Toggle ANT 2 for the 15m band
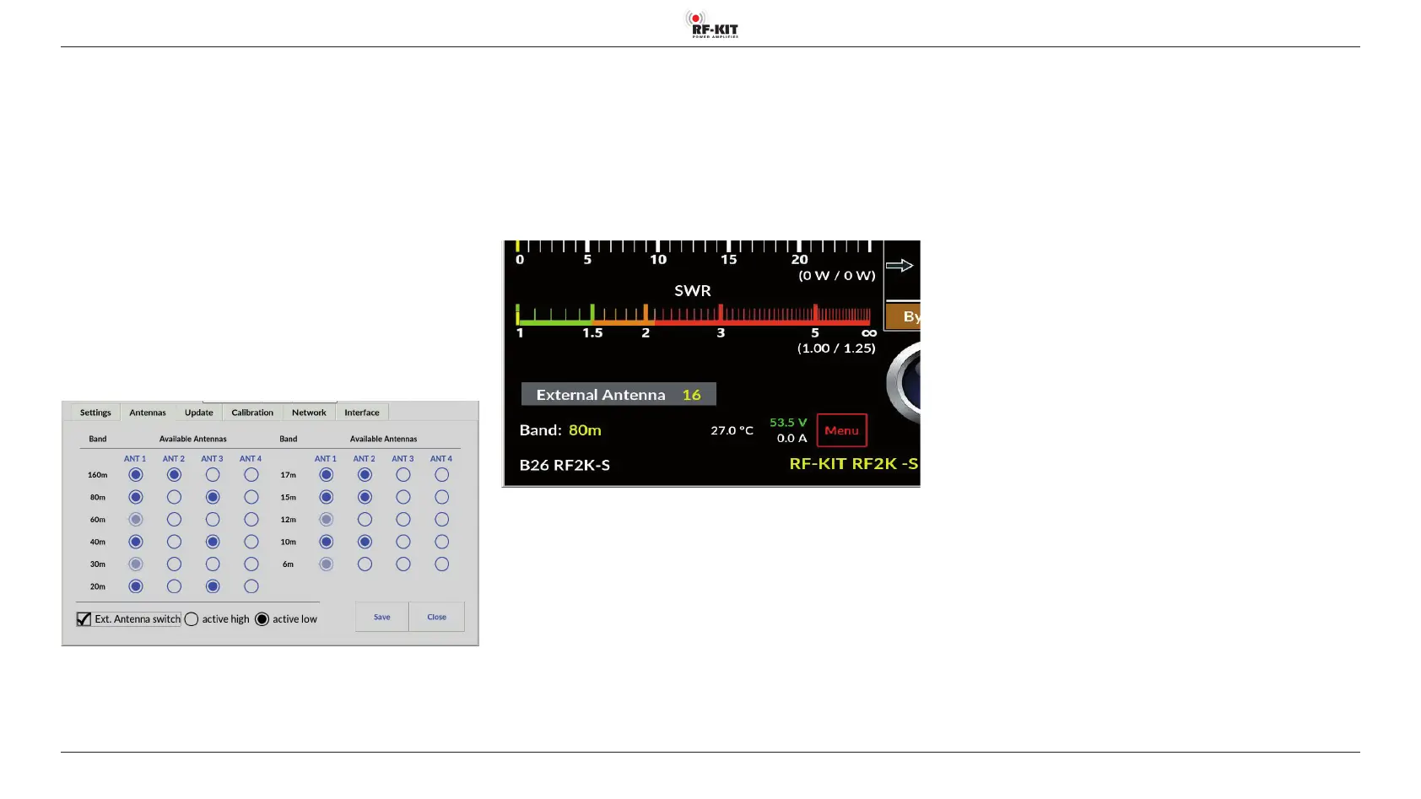The width and height of the screenshot is (1421, 799). pyautogui.click(x=365, y=497)
